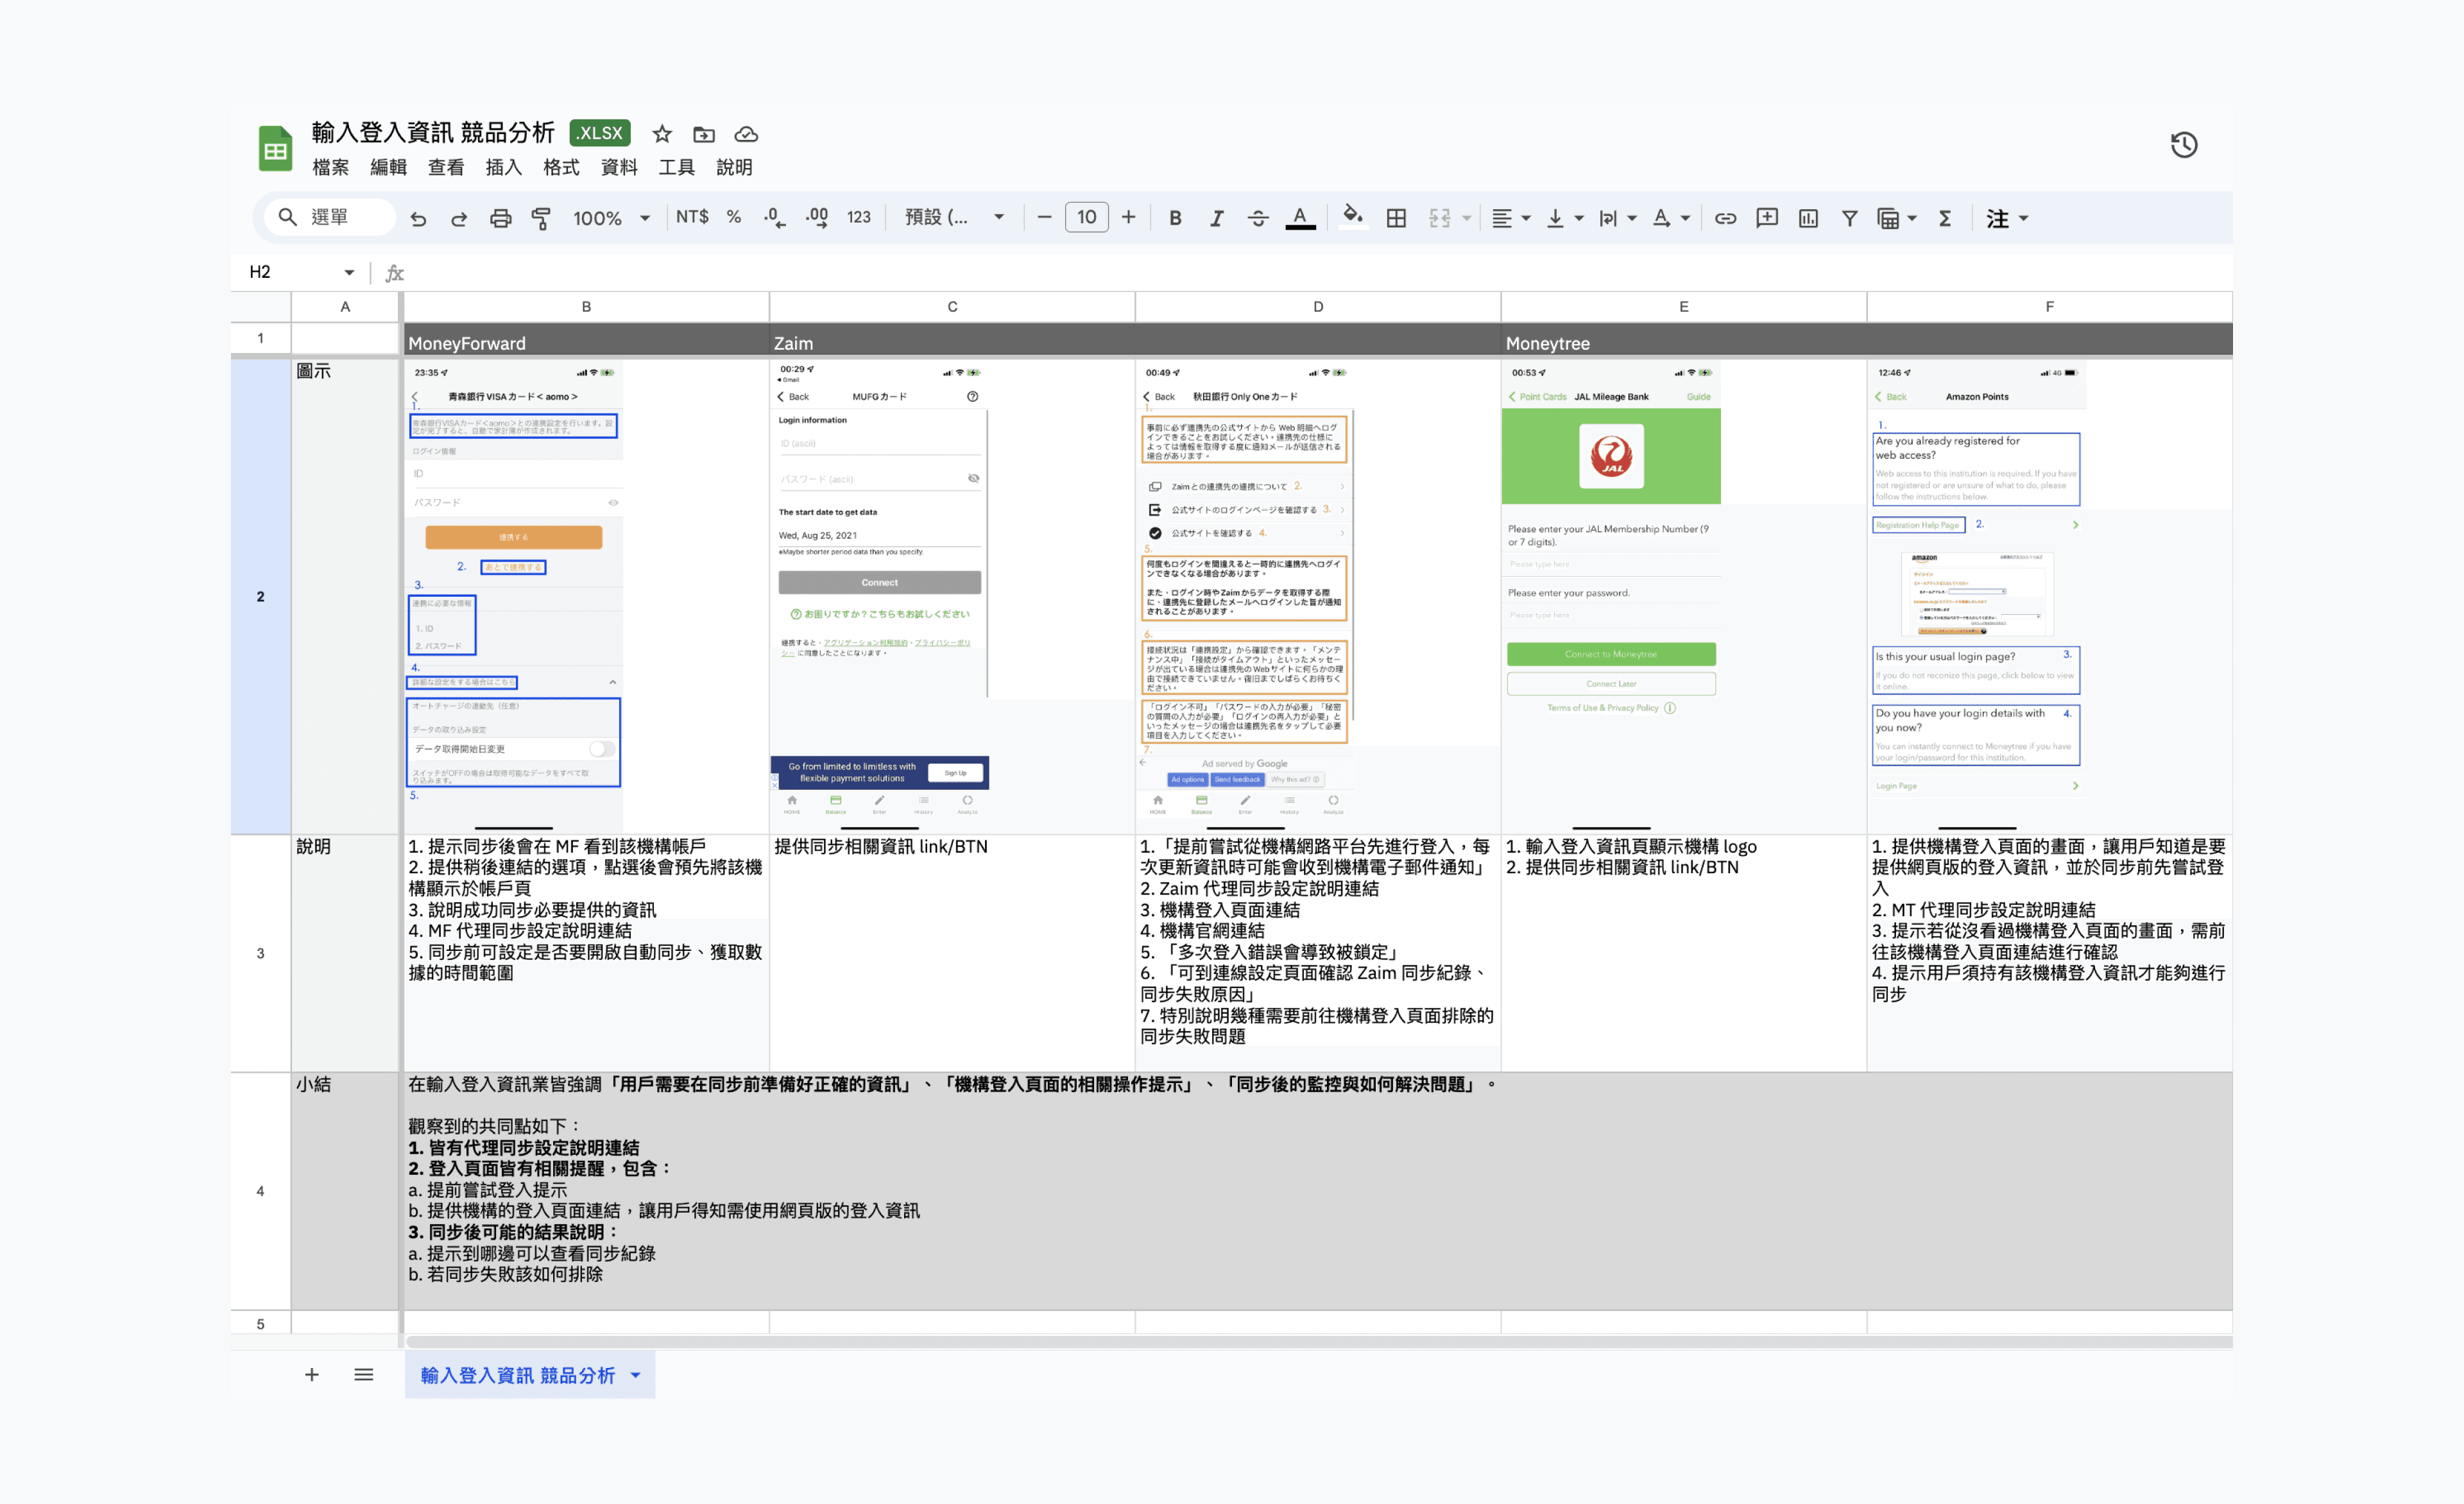Open the name box dropdown arrow
The height and width of the screenshot is (1504, 2464).
coord(349,272)
